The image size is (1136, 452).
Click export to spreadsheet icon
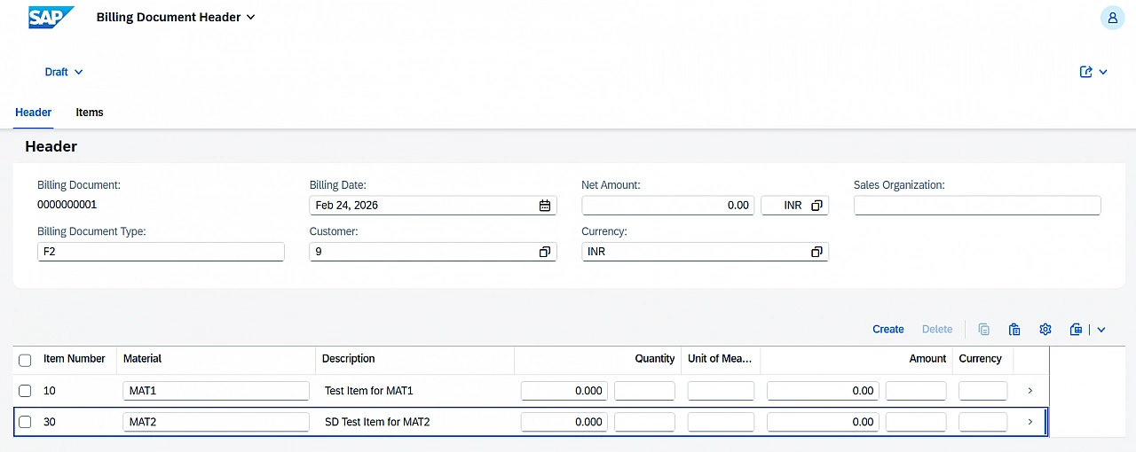click(1076, 330)
